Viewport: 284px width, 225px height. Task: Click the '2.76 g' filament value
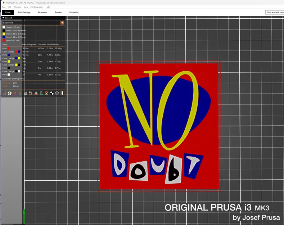[x=58, y=62]
